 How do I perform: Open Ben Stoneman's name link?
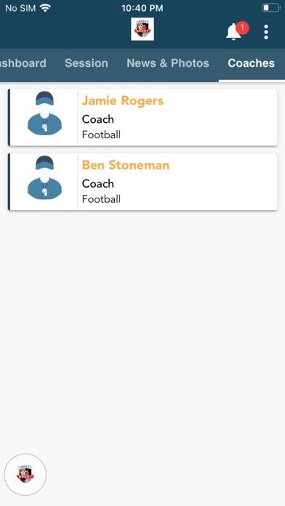coord(126,165)
